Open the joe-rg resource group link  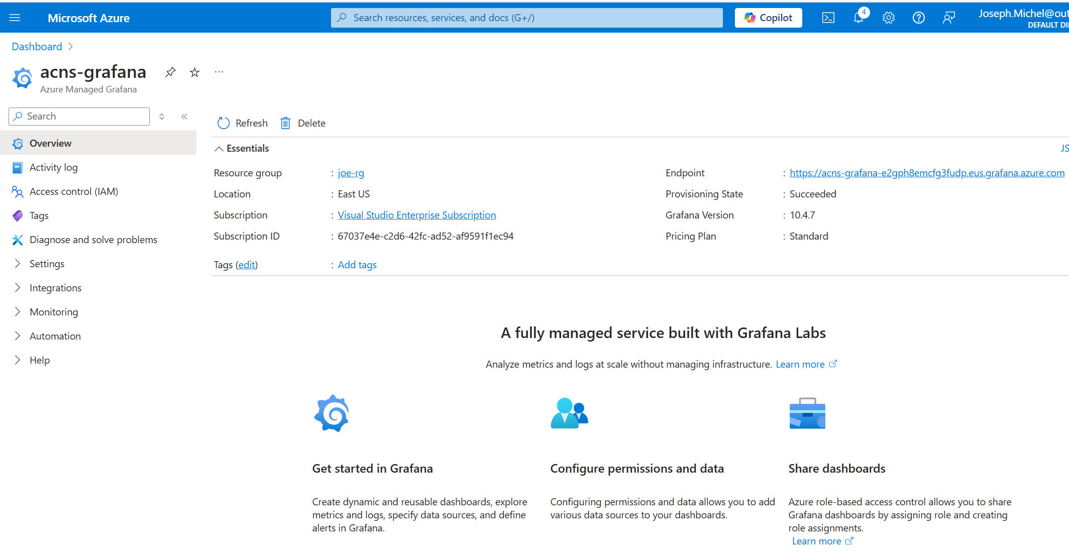pos(351,173)
